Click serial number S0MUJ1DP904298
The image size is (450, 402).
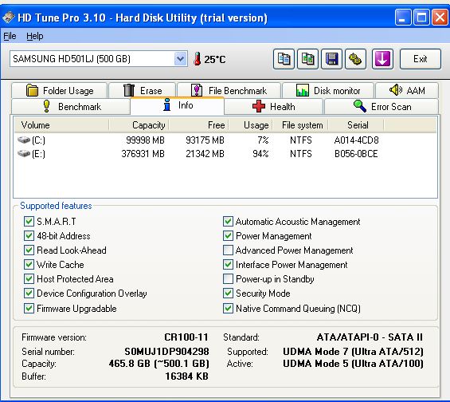166,352
